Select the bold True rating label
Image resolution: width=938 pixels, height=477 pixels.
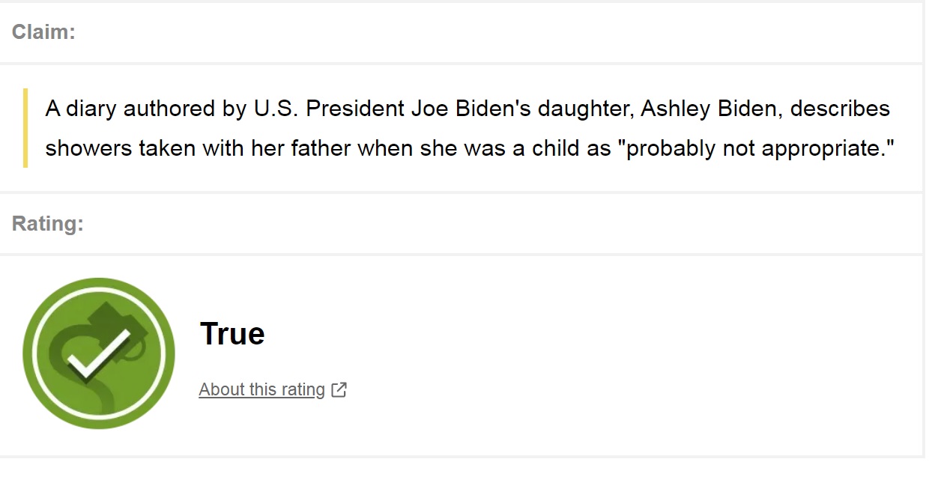tap(232, 334)
